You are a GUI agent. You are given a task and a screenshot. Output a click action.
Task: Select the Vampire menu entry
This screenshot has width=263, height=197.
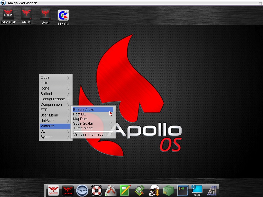click(55, 126)
